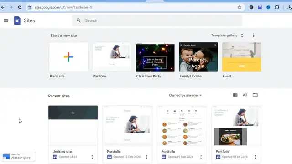Open the Untitled site thumbnail
292x164 pixels.
(x=73, y=126)
